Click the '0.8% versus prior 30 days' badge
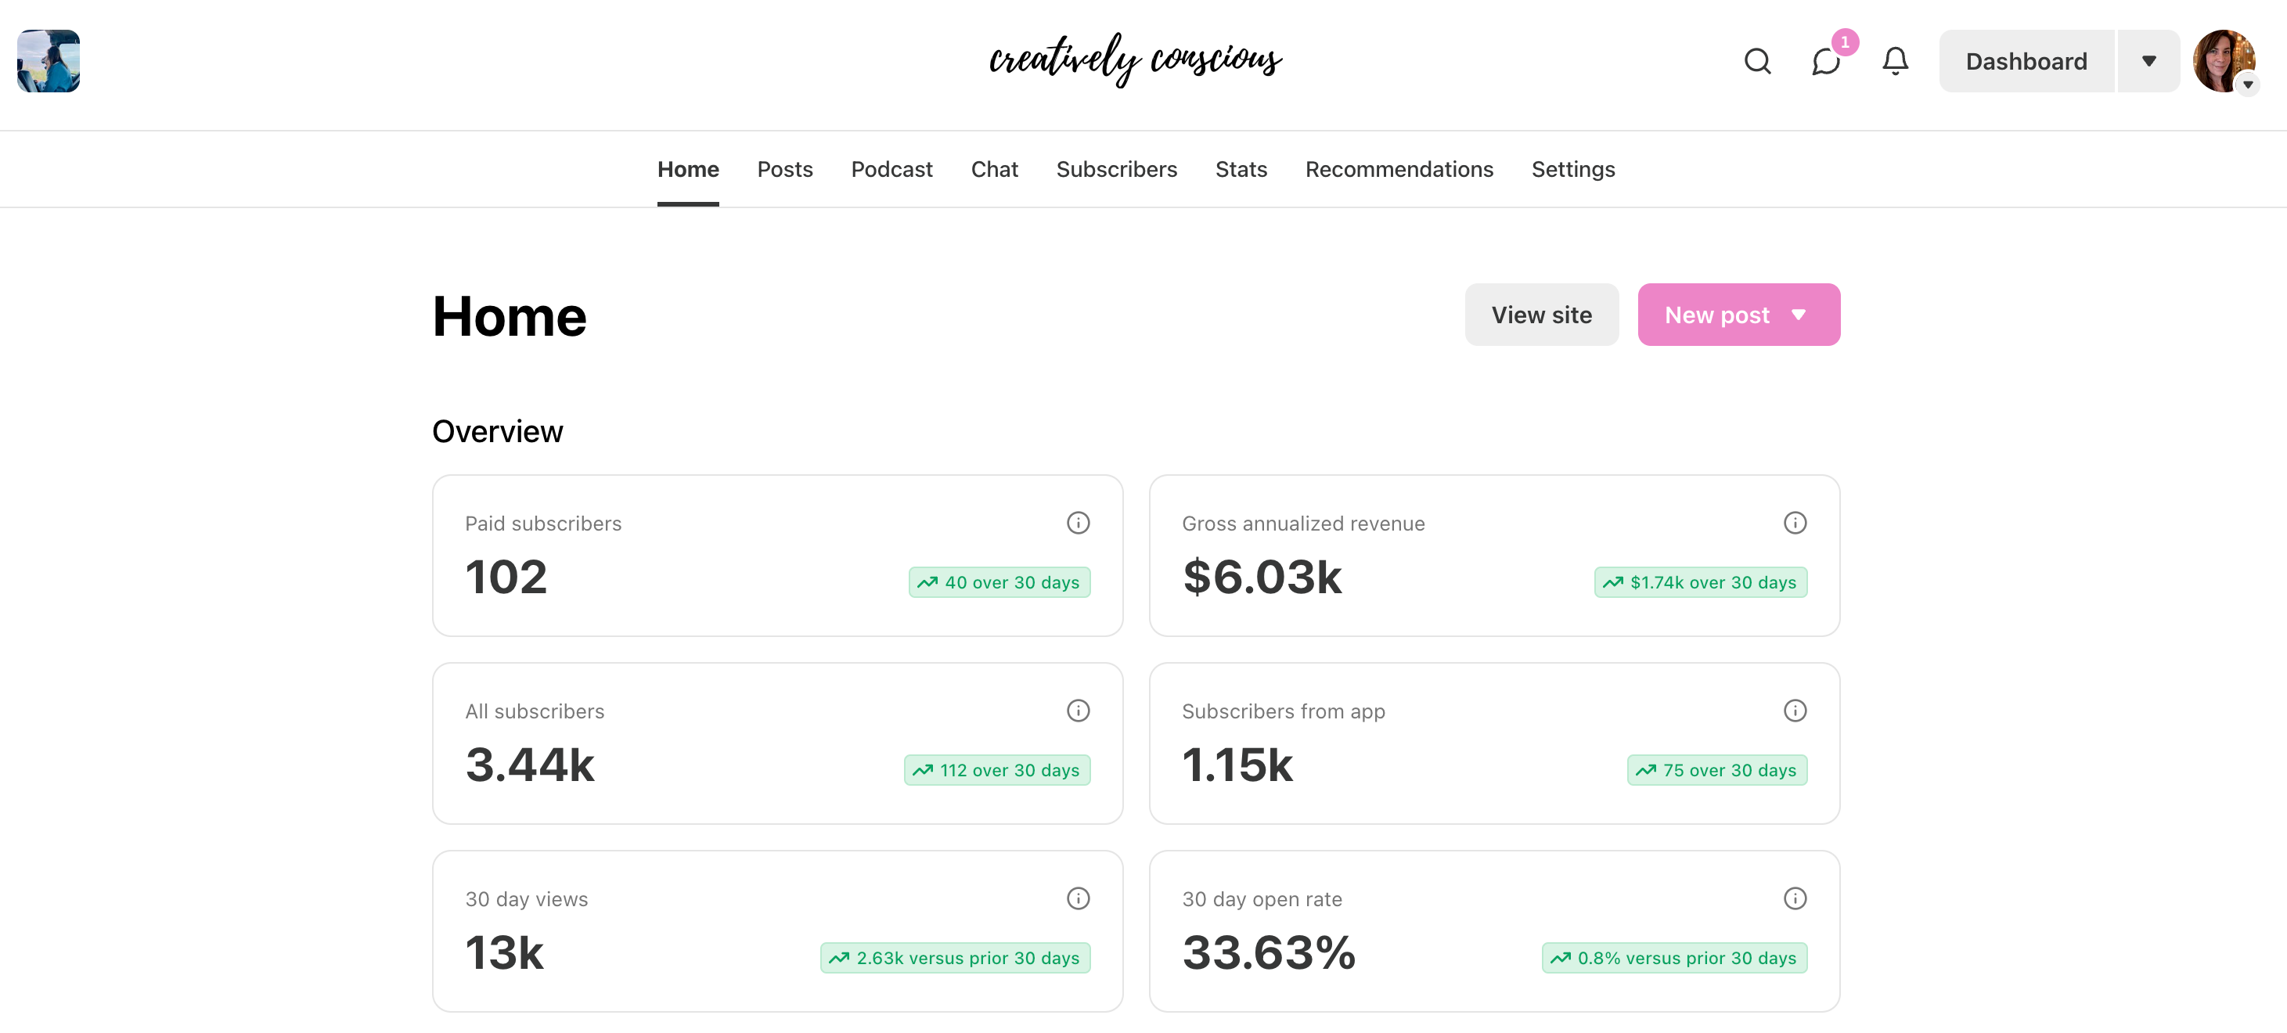This screenshot has height=1033, width=2287. [1674, 959]
